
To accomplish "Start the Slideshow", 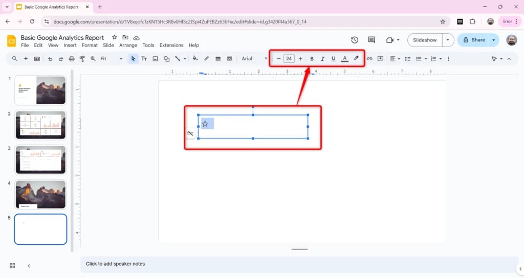I will (x=425, y=40).
